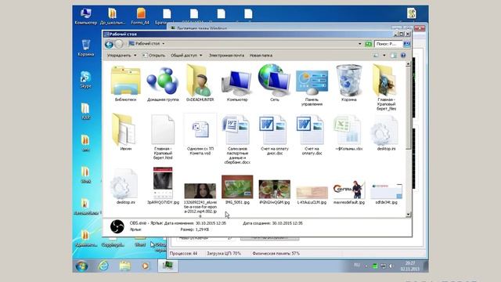This screenshot has height=282, width=501.
Task: Select desktop.ini in the third row
Action: (125, 186)
